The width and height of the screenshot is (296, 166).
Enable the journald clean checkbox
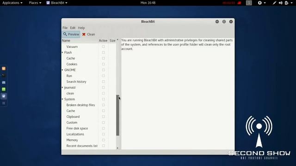tap(104, 93)
